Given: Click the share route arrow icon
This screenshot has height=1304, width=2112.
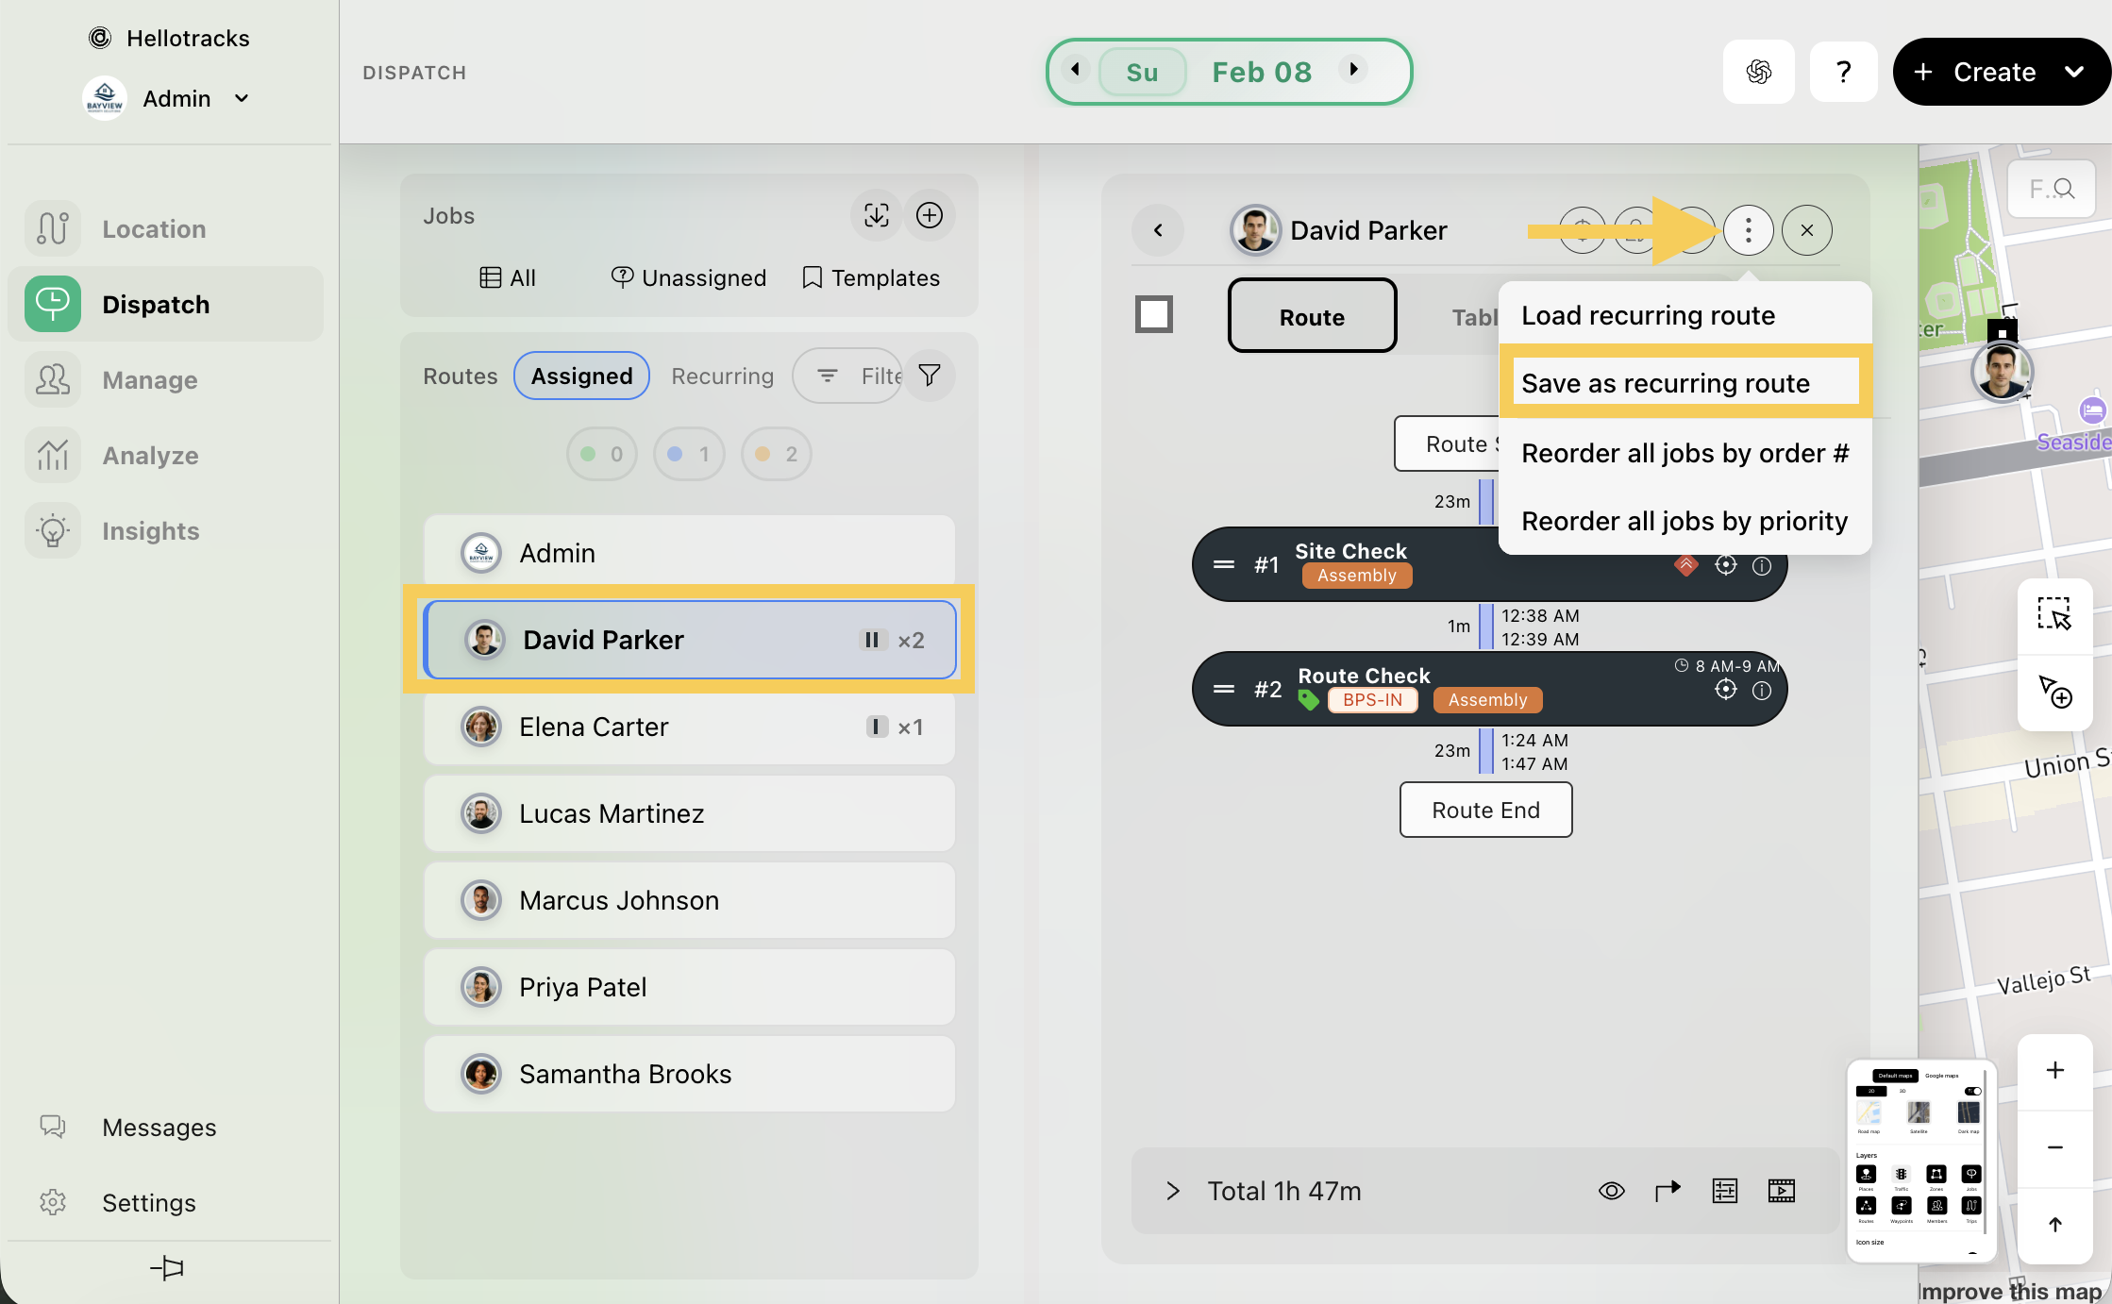Looking at the screenshot, I should click(x=1668, y=1191).
